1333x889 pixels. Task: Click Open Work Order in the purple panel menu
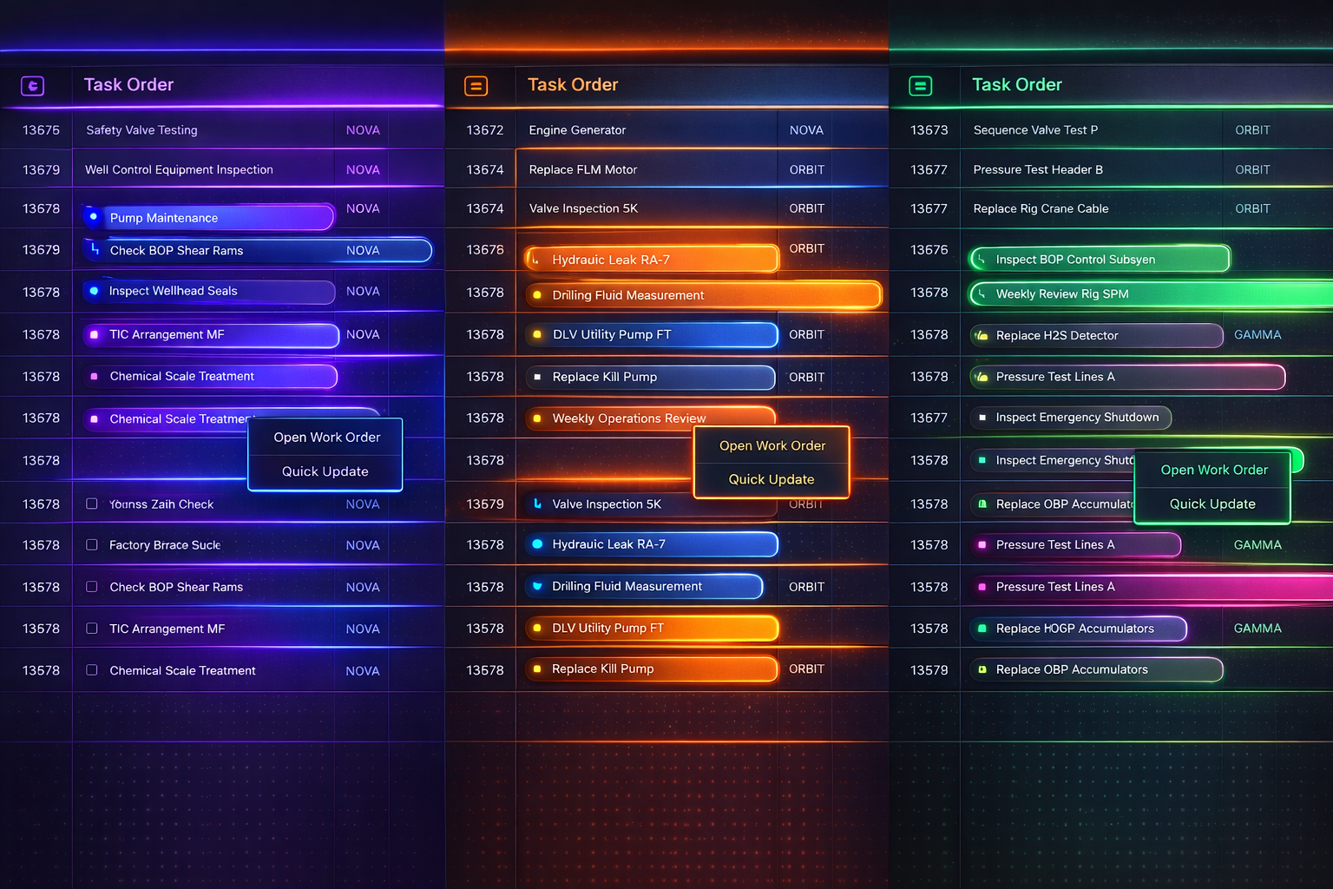(326, 437)
